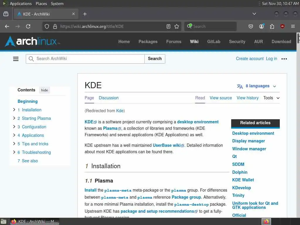
Task: Go to Forums in Arch navigation
Action: pyautogui.click(x=174, y=42)
